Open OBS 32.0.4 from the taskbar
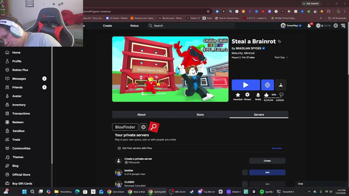The image size is (349, 196). [x=177, y=192]
